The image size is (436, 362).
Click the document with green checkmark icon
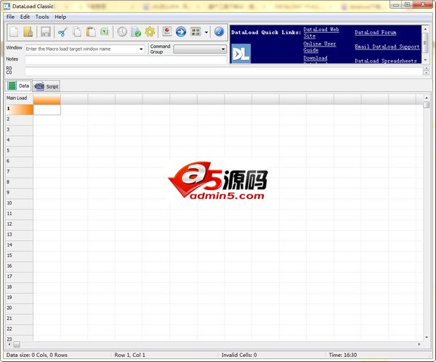click(136, 32)
